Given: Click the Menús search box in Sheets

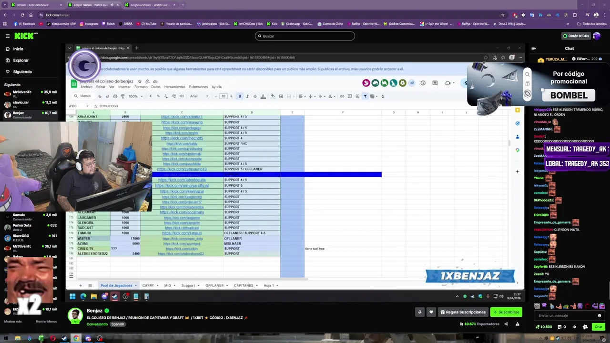Looking at the screenshot, I should [x=84, y=96].
